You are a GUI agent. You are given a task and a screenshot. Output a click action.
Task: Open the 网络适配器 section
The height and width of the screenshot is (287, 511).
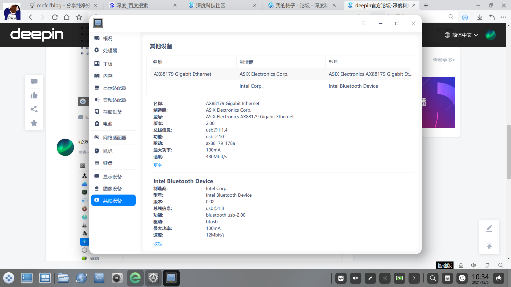[114, 137]
